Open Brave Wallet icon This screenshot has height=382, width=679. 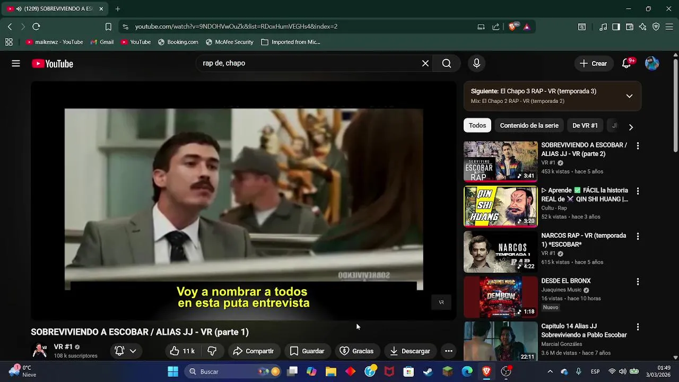tap(630, 27)
